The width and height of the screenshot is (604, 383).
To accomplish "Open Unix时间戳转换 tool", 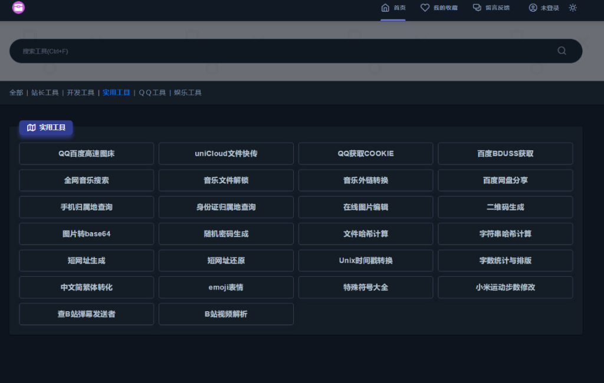I will (366, 260).
